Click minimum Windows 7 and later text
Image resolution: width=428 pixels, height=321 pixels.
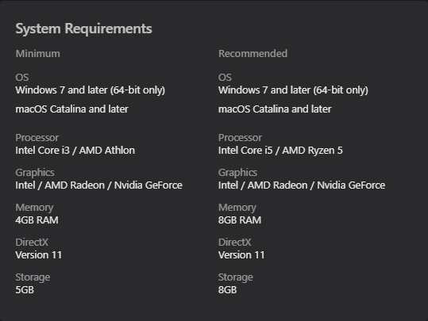pyautogui.click(x=91, y=90)
